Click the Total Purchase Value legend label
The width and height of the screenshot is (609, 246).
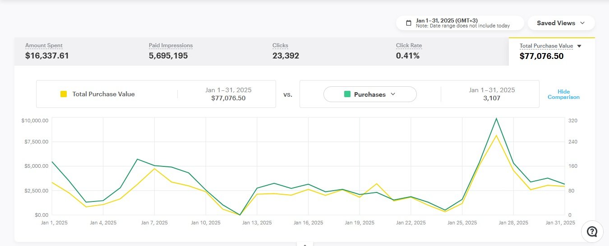pos(103,94)
